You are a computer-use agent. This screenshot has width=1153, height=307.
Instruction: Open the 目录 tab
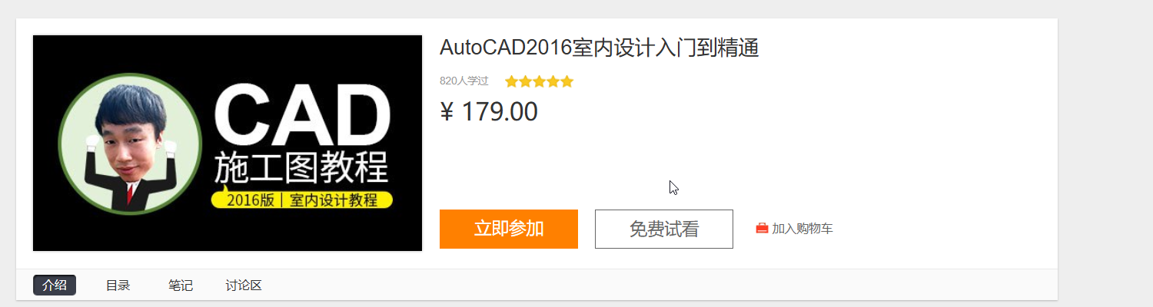[x=118, y=286]
